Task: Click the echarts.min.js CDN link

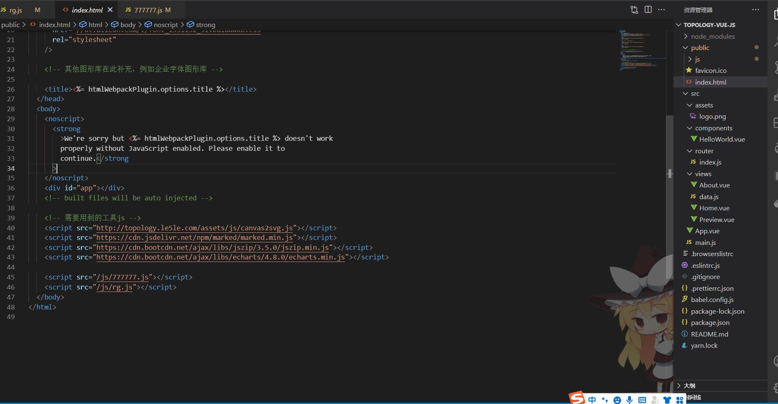Action: click(x=221, y=257)
